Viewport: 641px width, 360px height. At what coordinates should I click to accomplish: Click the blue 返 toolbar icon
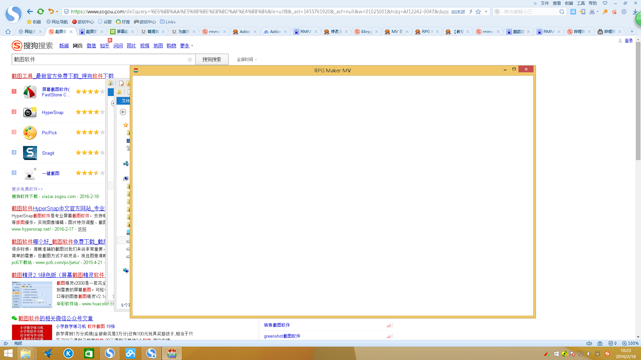573,12
